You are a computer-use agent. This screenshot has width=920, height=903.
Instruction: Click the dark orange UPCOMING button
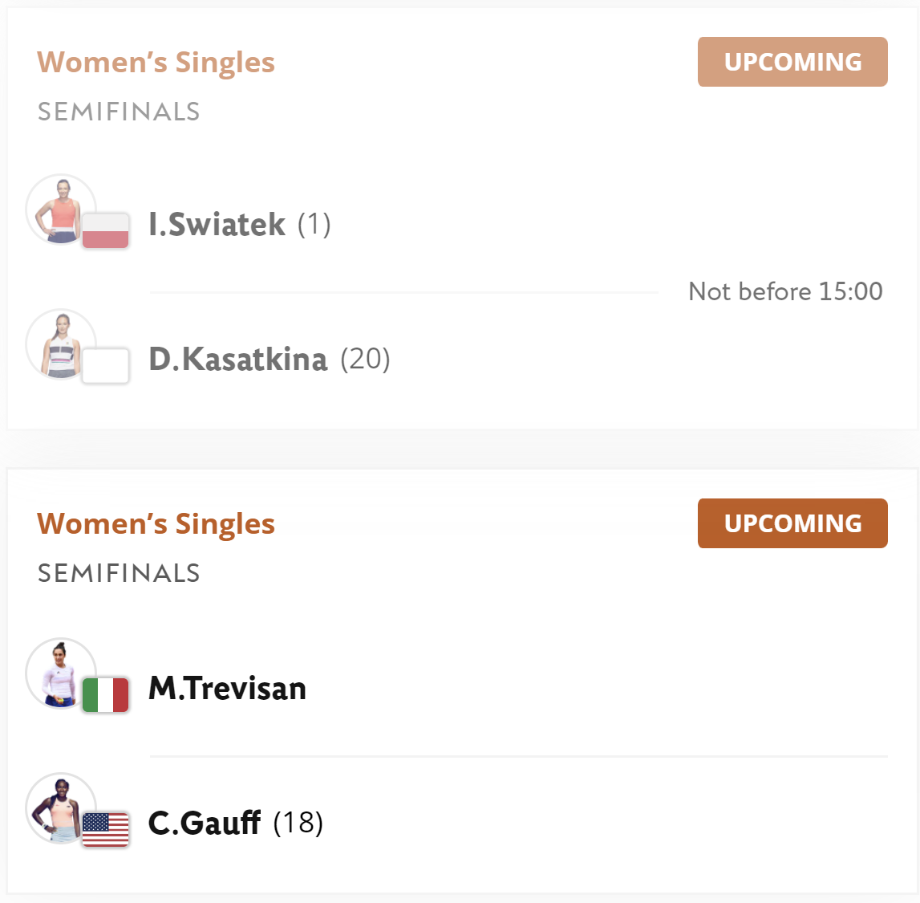point(792,523)
